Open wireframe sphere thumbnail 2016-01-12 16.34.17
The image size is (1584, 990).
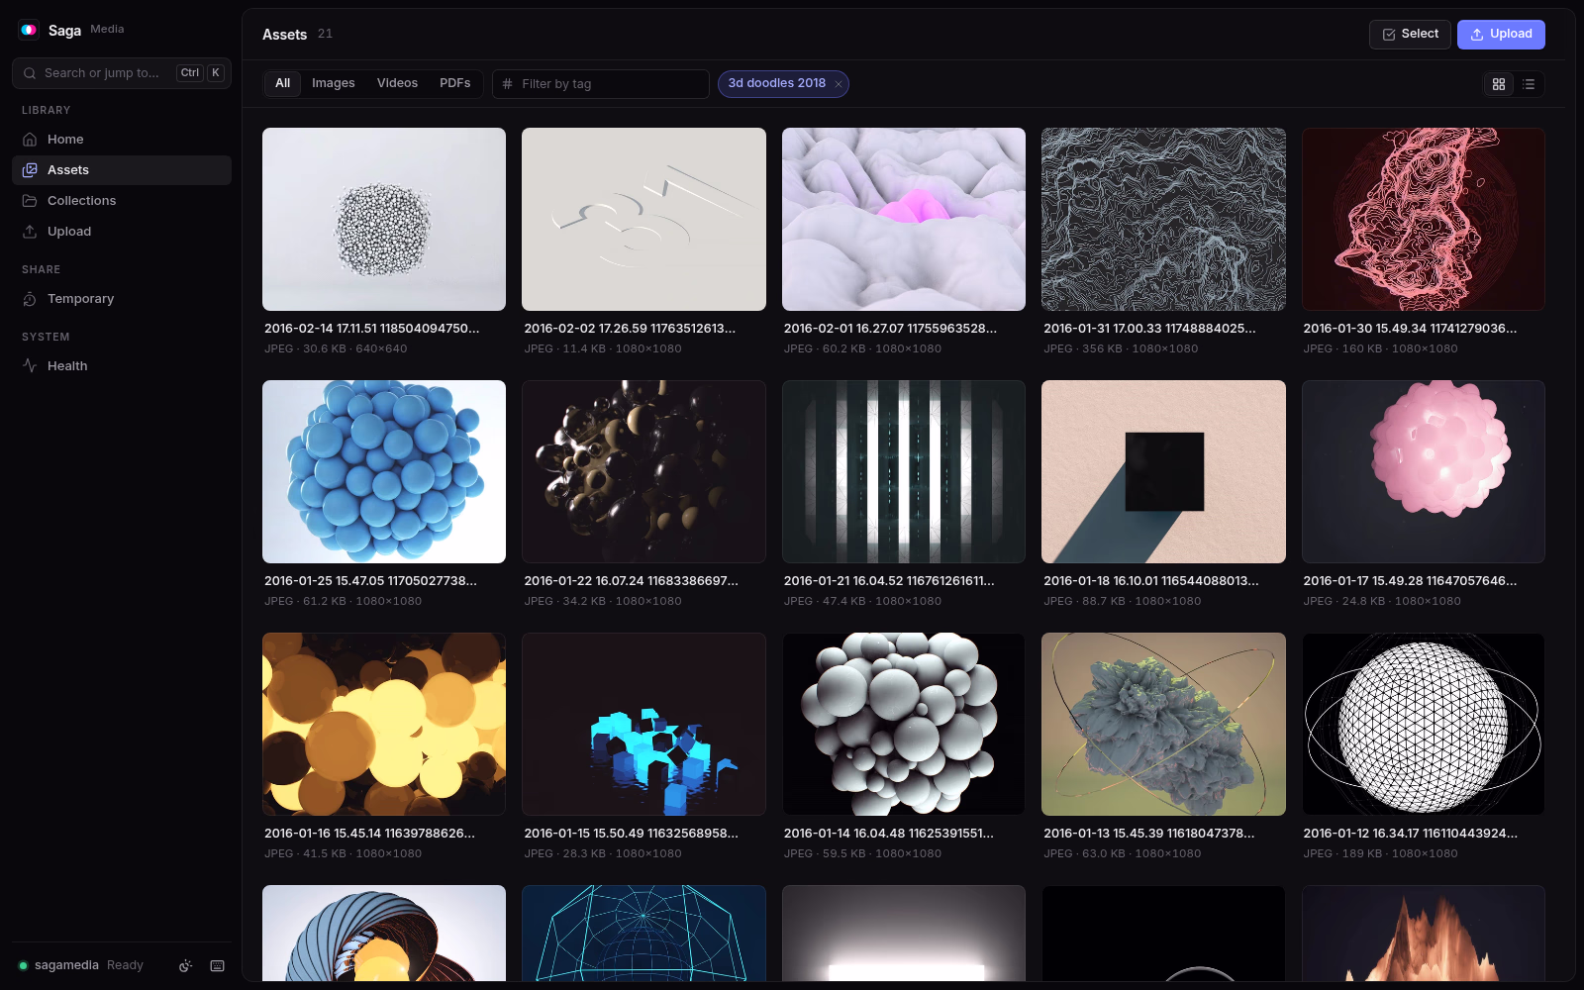(x=1424, y=724)
